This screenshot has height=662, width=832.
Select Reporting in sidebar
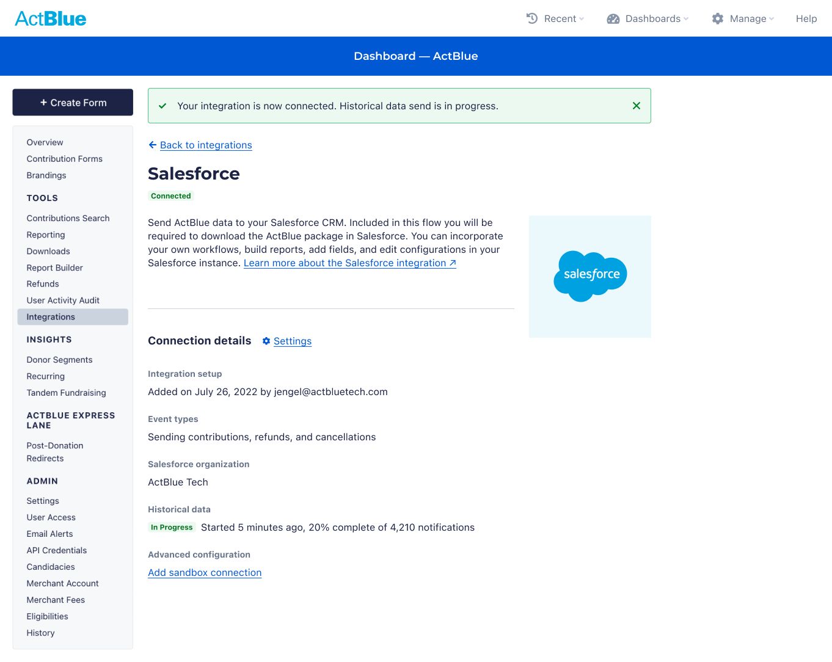[x=46, y=235]
